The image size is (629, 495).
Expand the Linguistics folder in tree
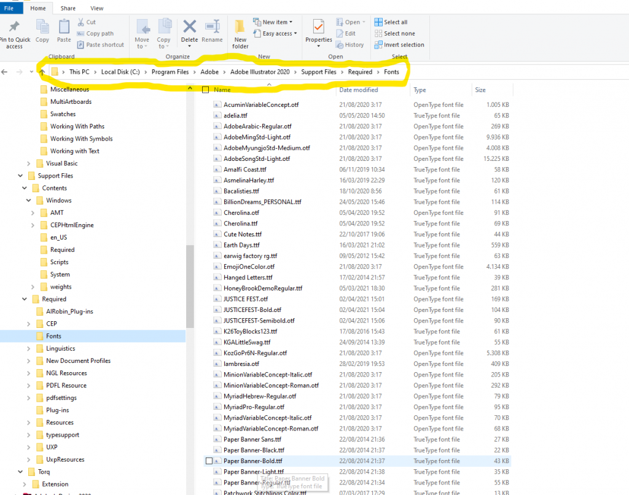[29, 349]
